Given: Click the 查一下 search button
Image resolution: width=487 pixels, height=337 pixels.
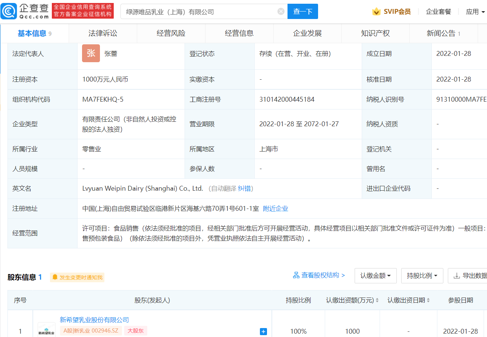Looking at the screenshot, I should coord(303,12).
